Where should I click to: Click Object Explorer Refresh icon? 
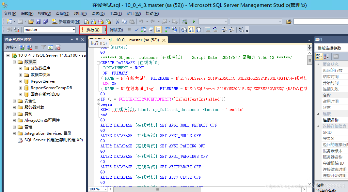pyautogui.click(x=51, y=47)
